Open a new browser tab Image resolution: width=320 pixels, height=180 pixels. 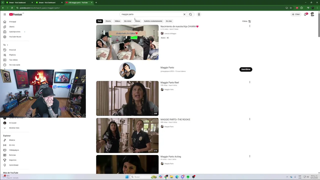point(96,2)
